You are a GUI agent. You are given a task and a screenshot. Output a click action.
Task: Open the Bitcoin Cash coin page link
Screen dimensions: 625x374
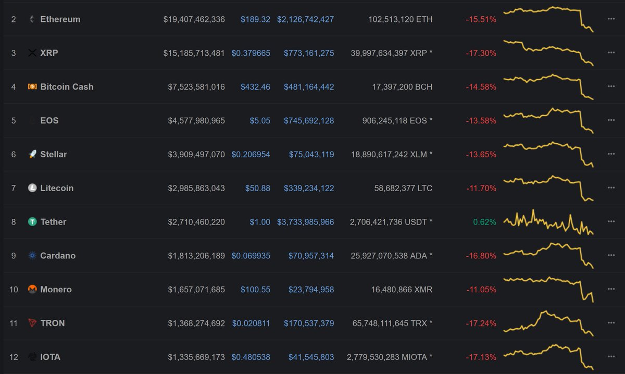pyautogui.click(x=67, y=86)
